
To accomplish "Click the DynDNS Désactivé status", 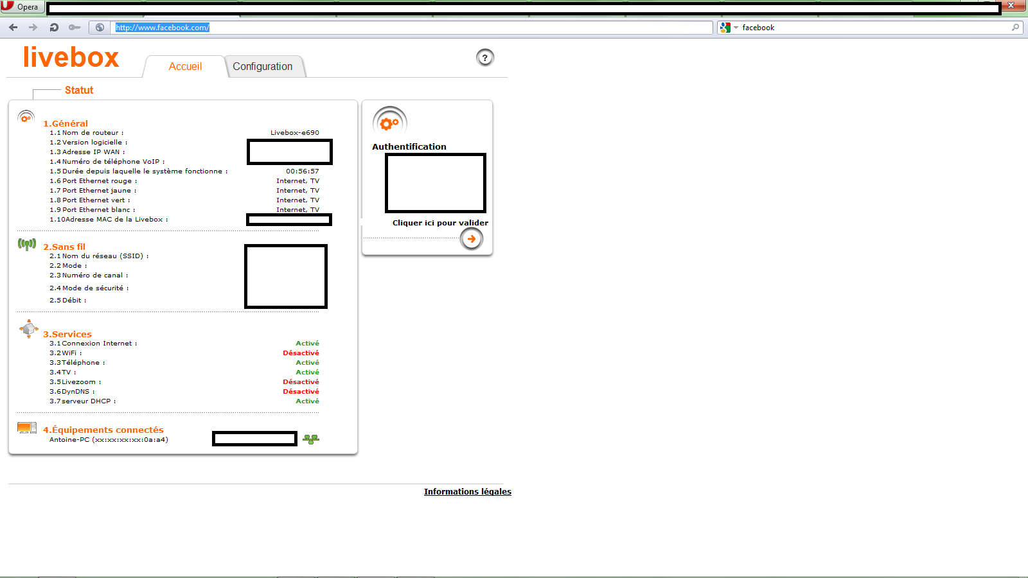I will pyautogui.click(x=301, y=392).
